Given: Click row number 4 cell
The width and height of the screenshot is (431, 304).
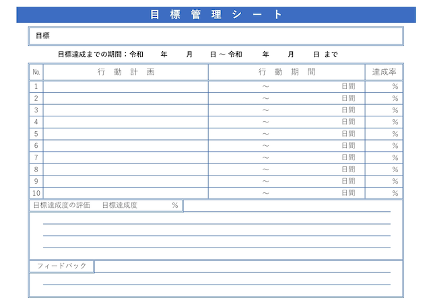Looking at the screenshot, I should [x=36, y=122].
